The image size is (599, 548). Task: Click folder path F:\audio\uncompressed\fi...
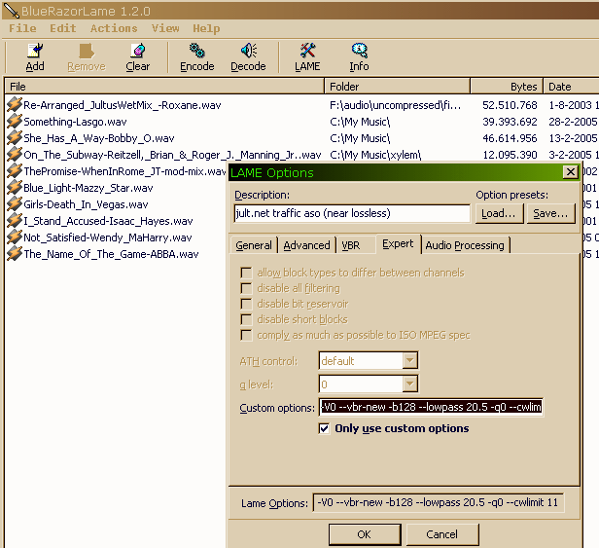click(395, 105)
